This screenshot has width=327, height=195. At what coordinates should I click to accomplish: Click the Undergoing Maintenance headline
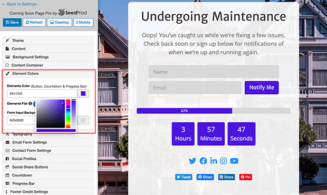tap(214, 16)
